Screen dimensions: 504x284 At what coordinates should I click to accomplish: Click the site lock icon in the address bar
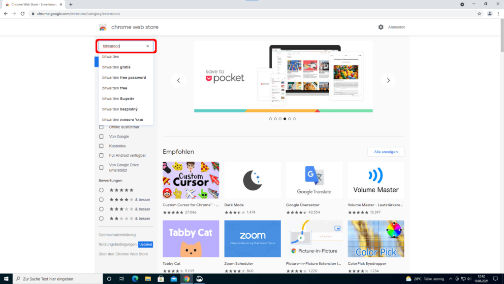coord(33,14)
